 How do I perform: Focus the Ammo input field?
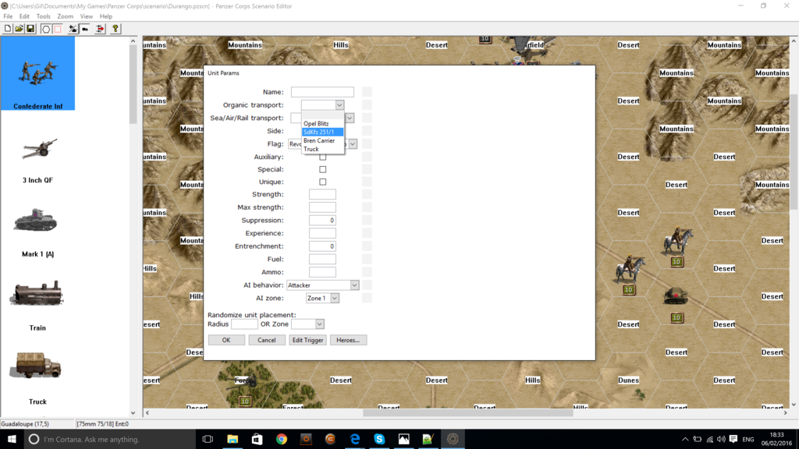click(x=322, y=272)
